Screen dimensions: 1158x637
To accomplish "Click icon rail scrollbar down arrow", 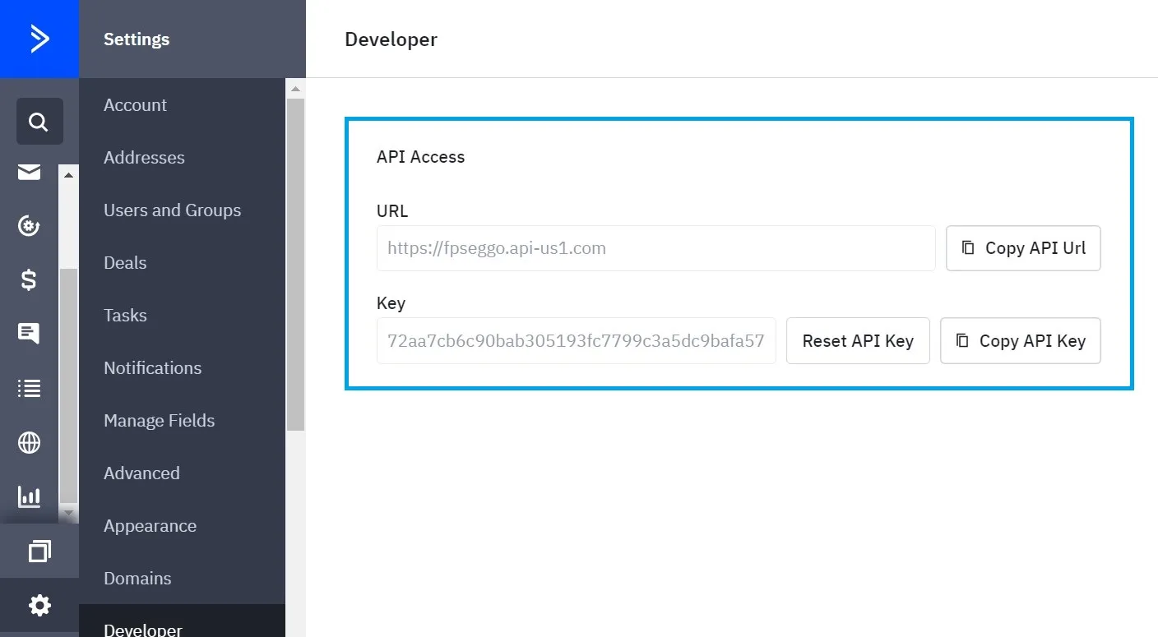I will point(69,512).
